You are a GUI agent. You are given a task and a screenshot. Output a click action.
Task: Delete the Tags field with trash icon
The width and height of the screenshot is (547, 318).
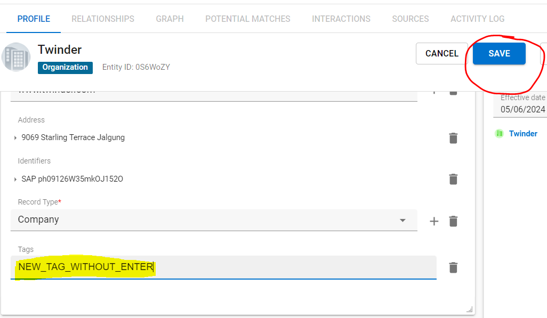pos(453,267)
